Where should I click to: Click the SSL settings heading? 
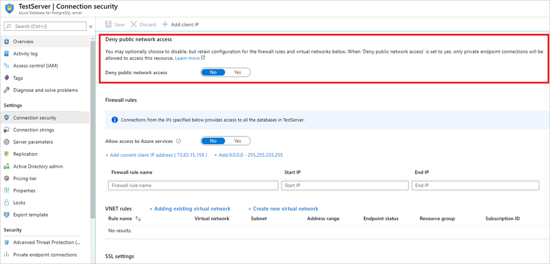pos(120,256)
